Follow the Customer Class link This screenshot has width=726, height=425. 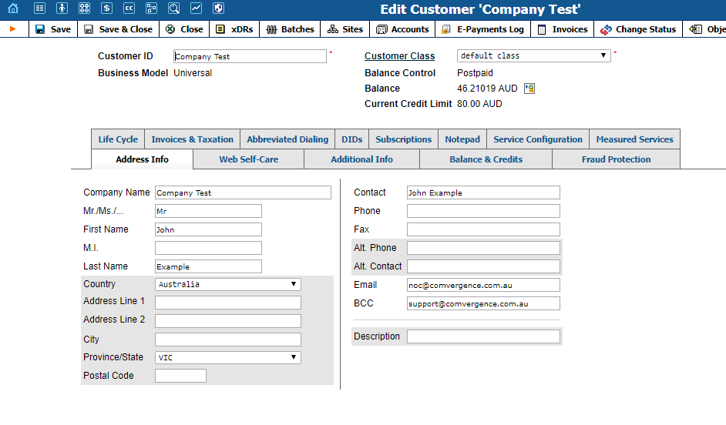tap(399, 56)
